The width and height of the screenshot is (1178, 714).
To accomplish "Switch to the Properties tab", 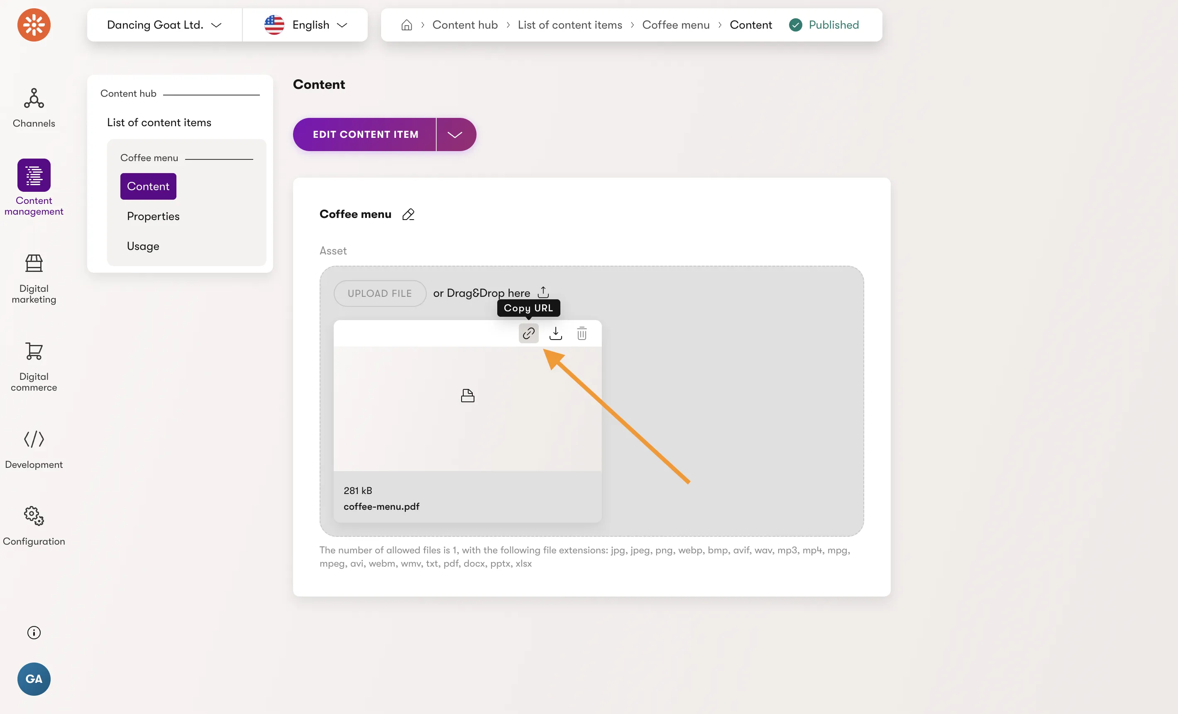I will tap(153, 216).
